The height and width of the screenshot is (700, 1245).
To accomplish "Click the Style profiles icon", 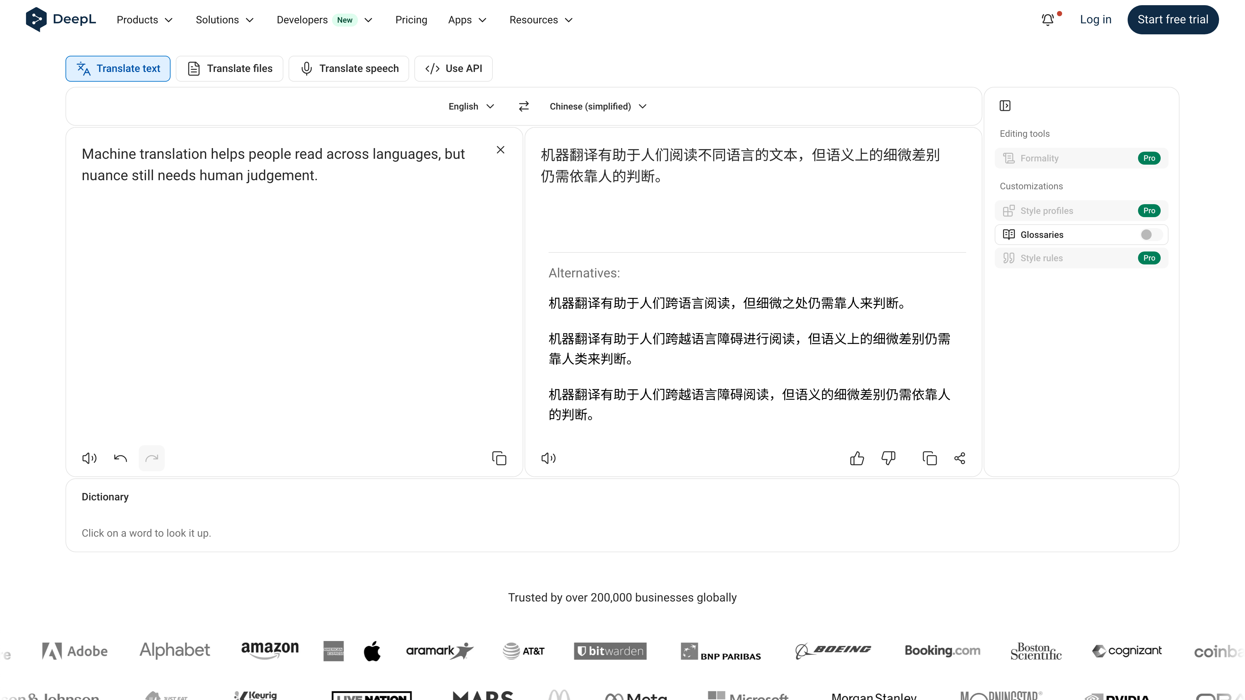I will coord(1009,211).
